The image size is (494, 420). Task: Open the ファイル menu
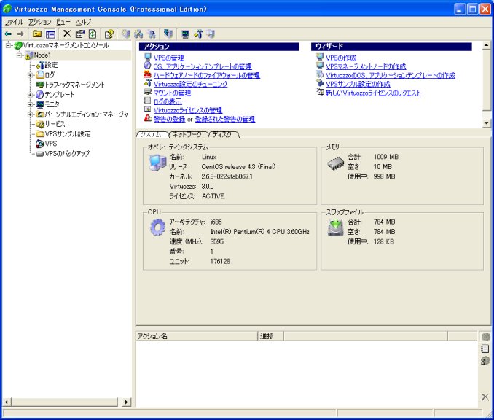pyautogui.click(x=14, y=22)
